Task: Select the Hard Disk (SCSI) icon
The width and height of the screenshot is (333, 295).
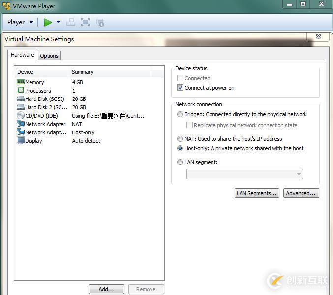Action: click(x=21, y=98)
